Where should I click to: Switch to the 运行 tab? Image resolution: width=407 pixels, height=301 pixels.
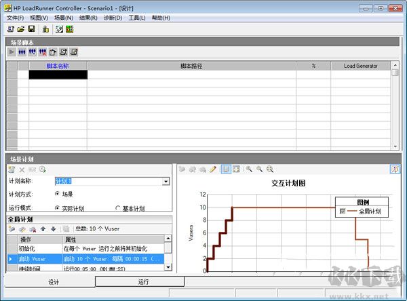tap(140, 282)
